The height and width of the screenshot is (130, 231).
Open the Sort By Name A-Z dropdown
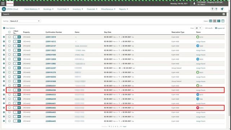[25, 21]
